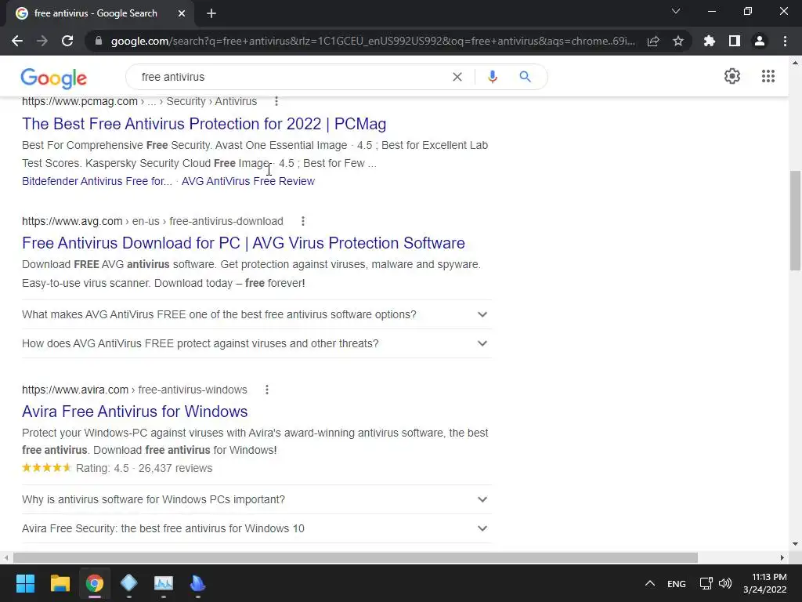
Task: Open the Chrome profile avatar
Action: (x=760, y=41)
